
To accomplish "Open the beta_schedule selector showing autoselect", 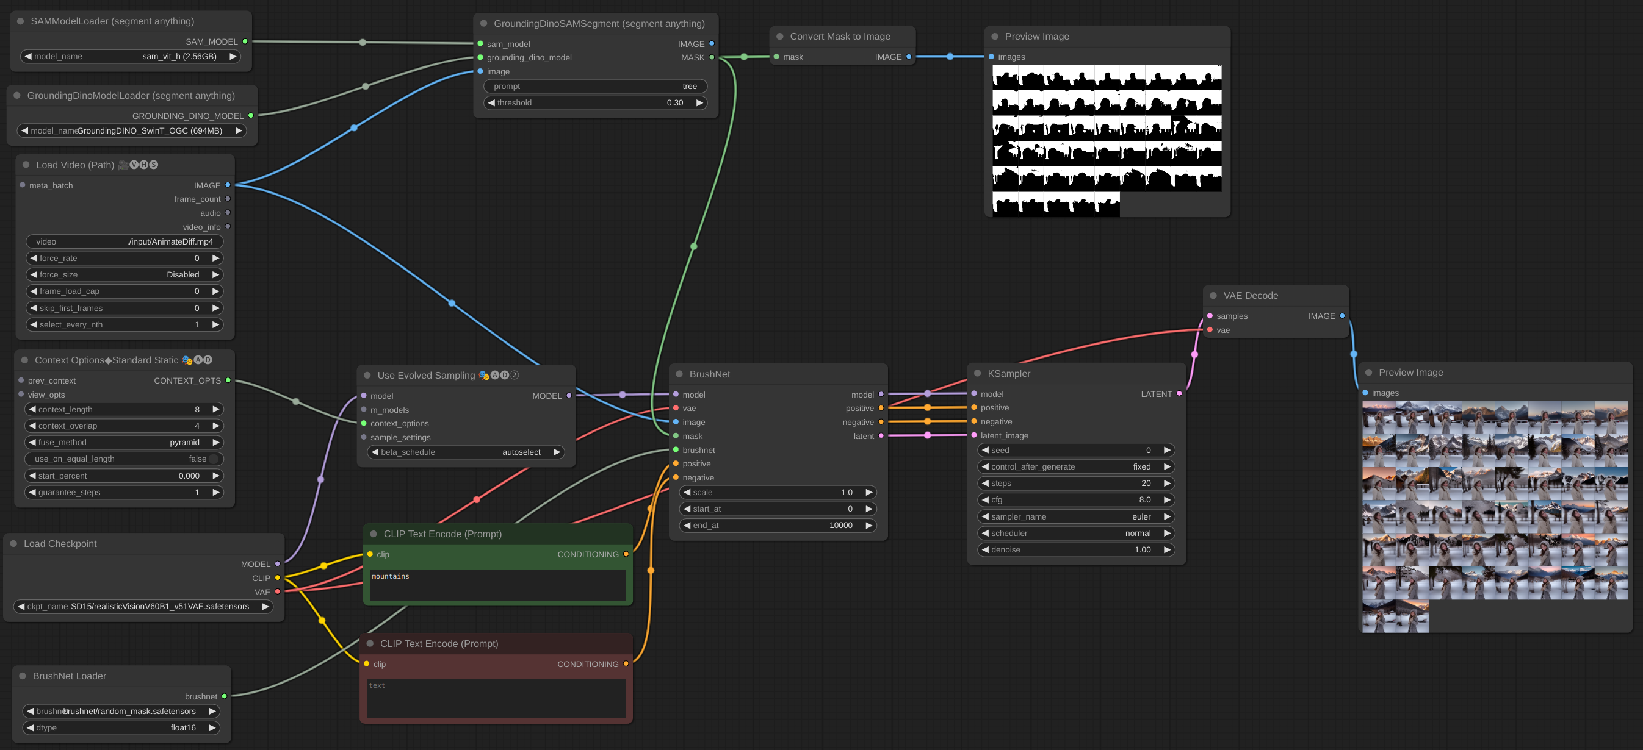I will tap(466, 452).
